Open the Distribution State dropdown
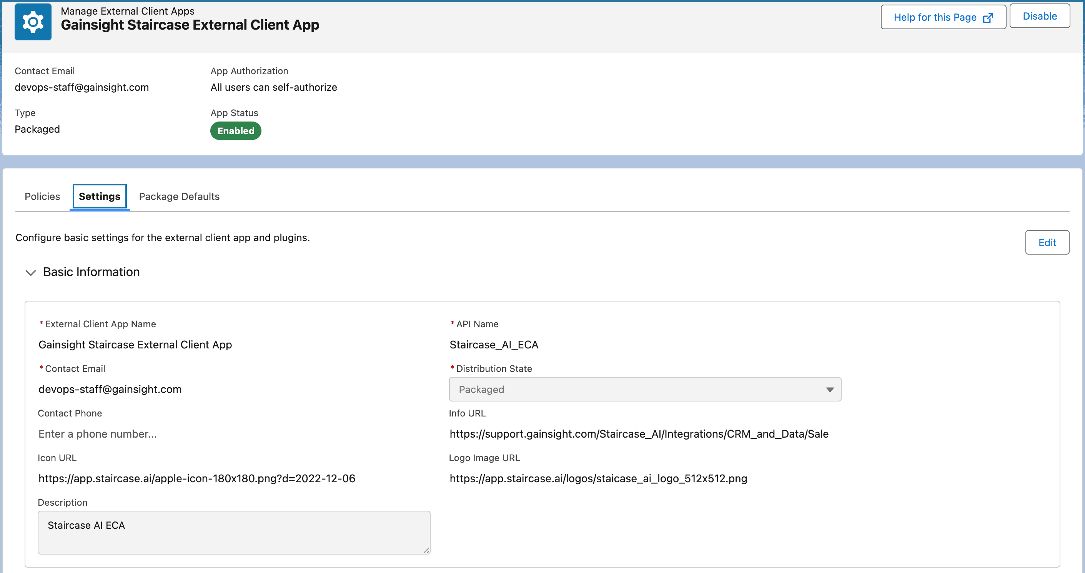 (645, 389)
